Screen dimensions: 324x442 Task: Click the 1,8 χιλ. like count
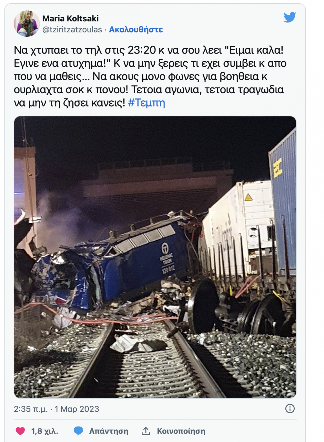click(x=45, y=431)
